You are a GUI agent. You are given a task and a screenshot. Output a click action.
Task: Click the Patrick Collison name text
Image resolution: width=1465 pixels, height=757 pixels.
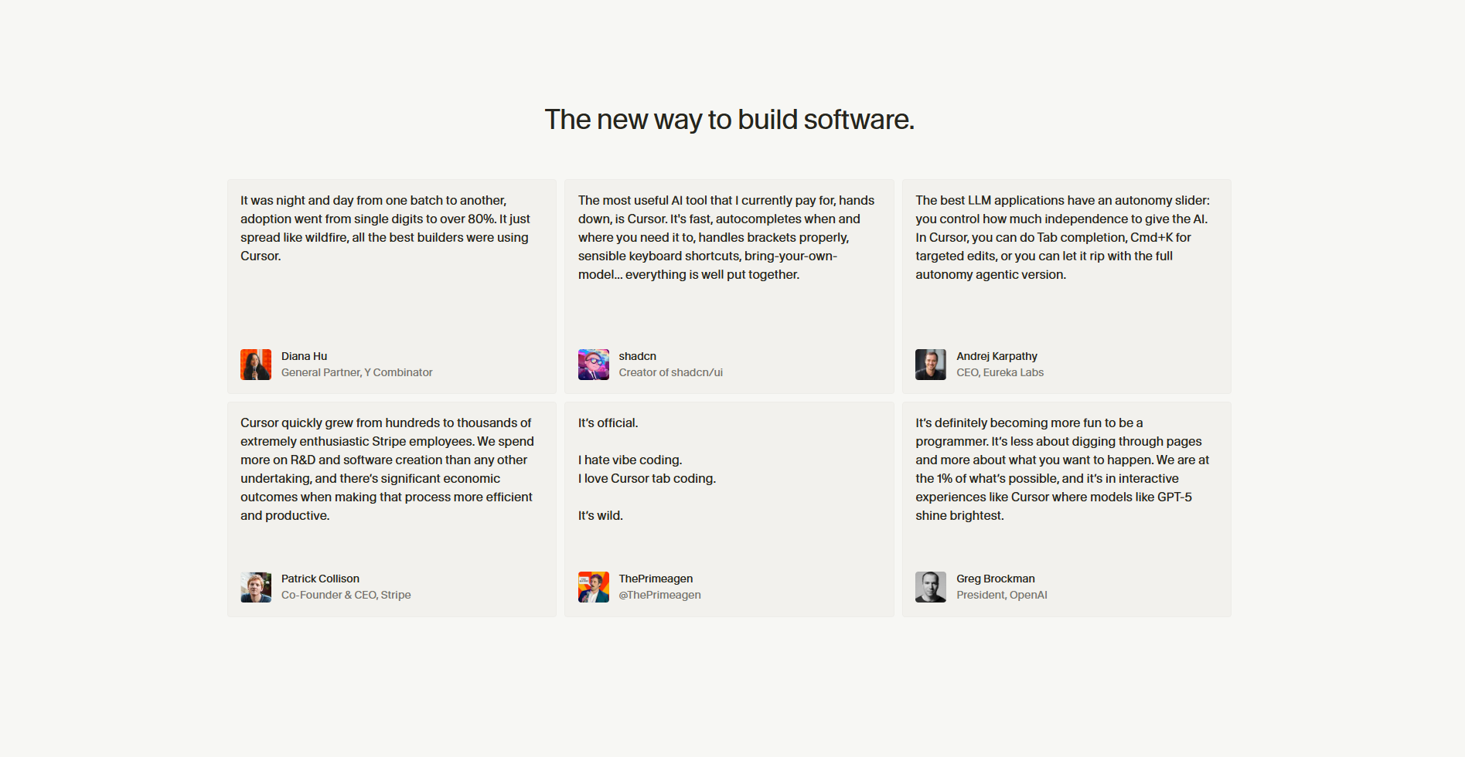[x=320, y=579]
